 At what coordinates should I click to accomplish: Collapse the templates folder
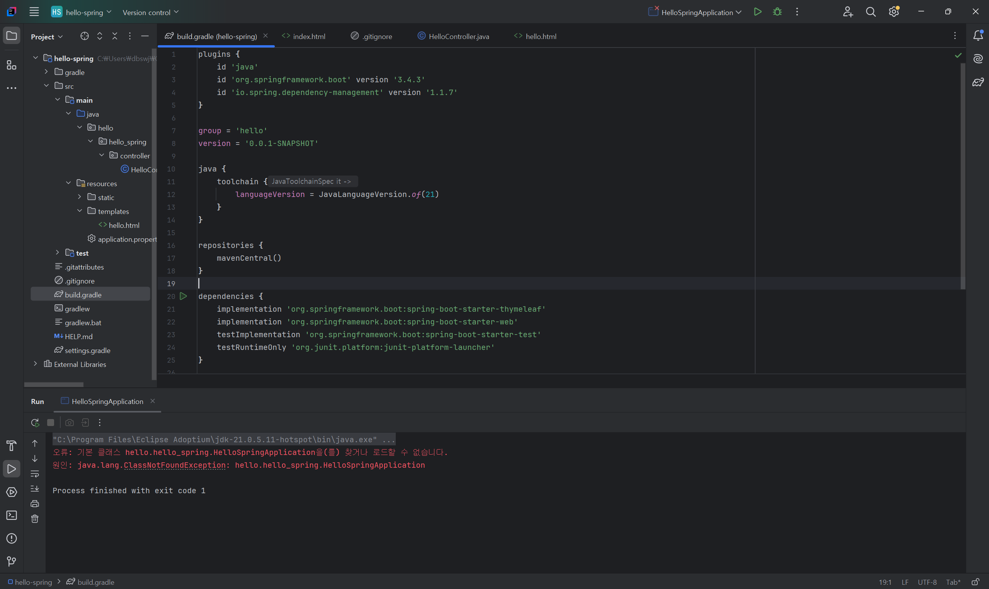[79, 211]
